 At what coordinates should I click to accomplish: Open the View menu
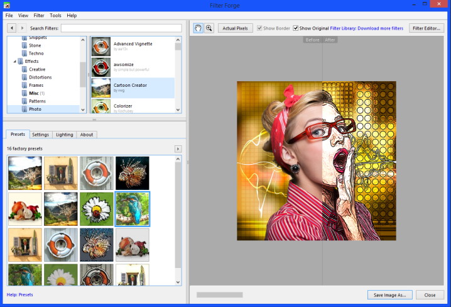tap(23, 16)
